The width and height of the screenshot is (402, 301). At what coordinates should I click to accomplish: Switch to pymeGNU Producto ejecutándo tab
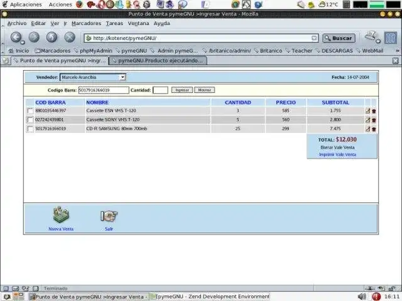pyautogui.click(x=158, y=61)
